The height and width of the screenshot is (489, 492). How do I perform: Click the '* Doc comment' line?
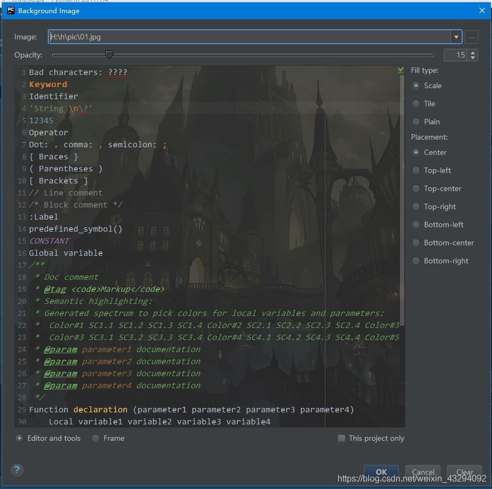point(66,277)
